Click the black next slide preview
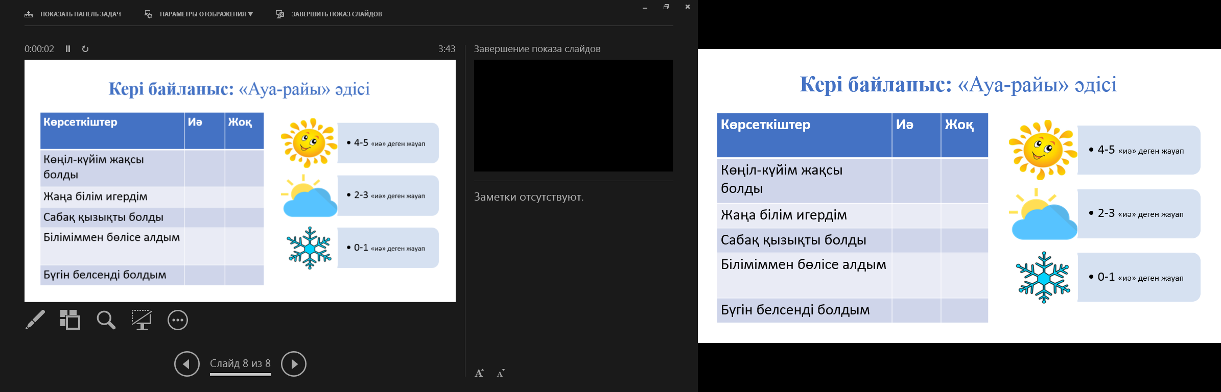 pyautogui.click(x=573, y=115)
